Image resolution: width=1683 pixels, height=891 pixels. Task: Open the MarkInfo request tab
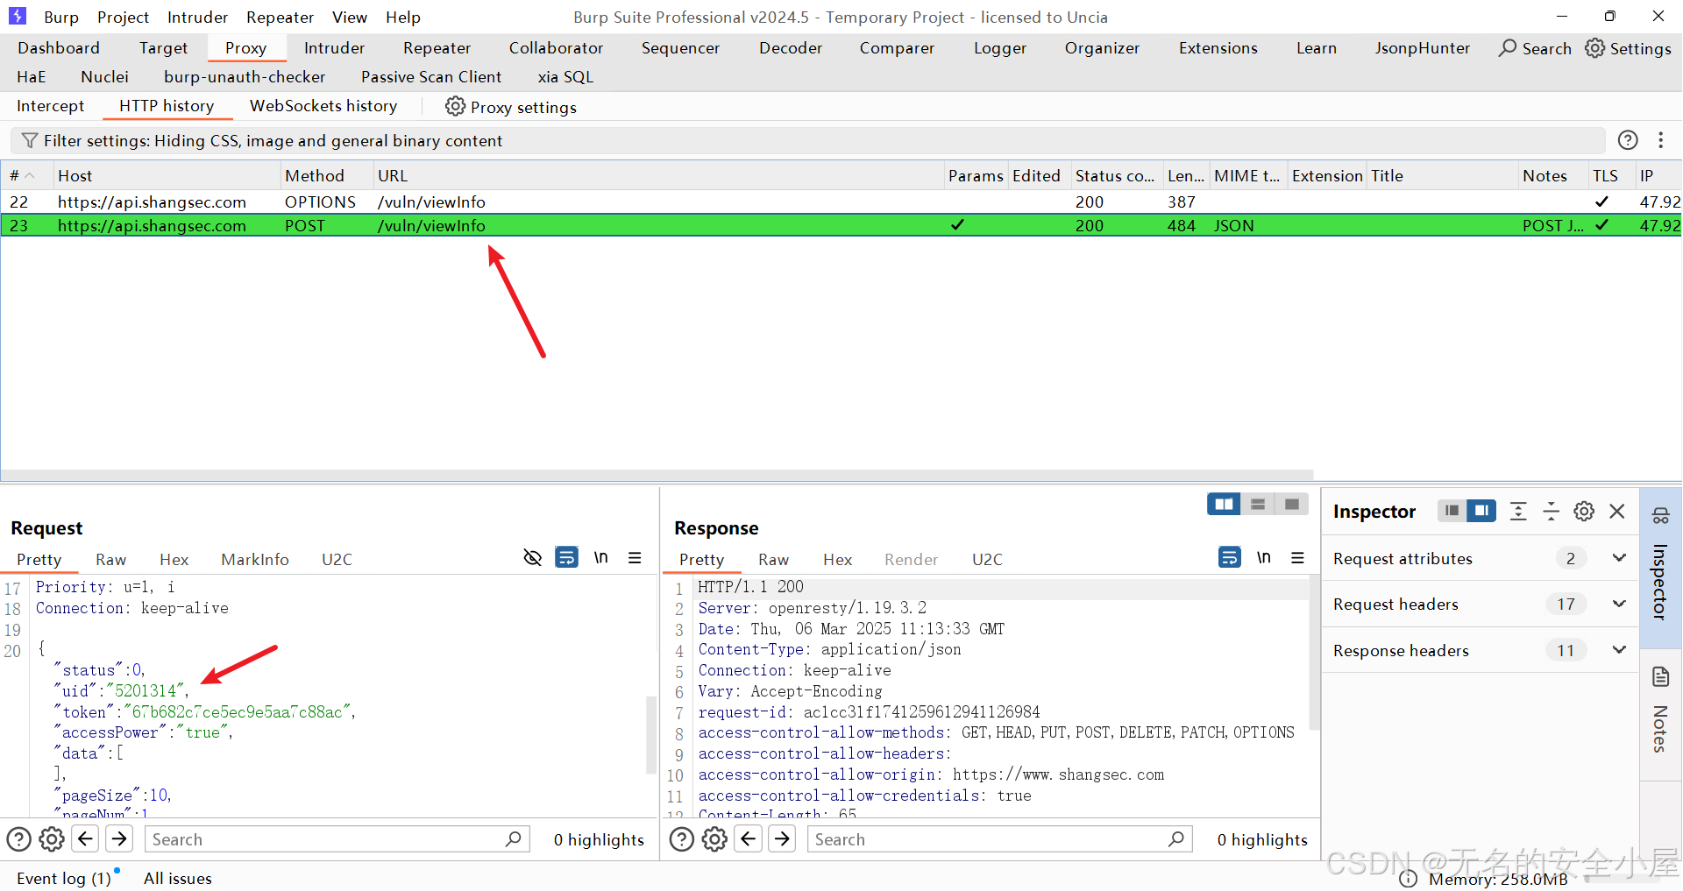point(255,559)
